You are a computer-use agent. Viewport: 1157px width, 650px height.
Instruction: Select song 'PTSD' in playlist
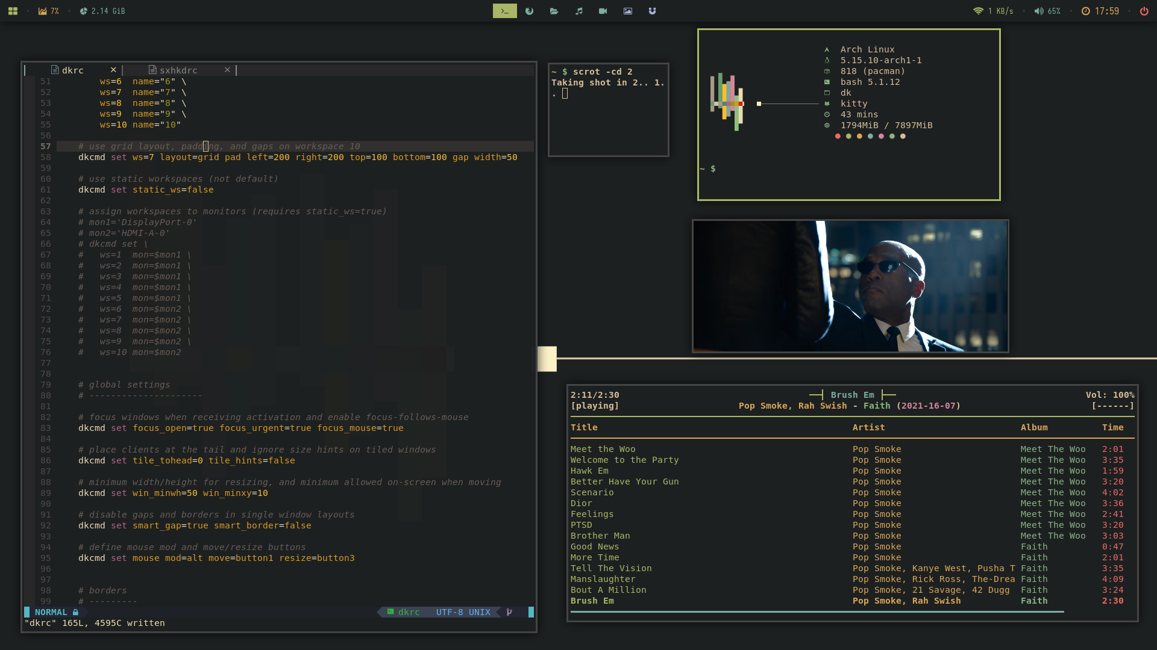[x=581, y=525]
